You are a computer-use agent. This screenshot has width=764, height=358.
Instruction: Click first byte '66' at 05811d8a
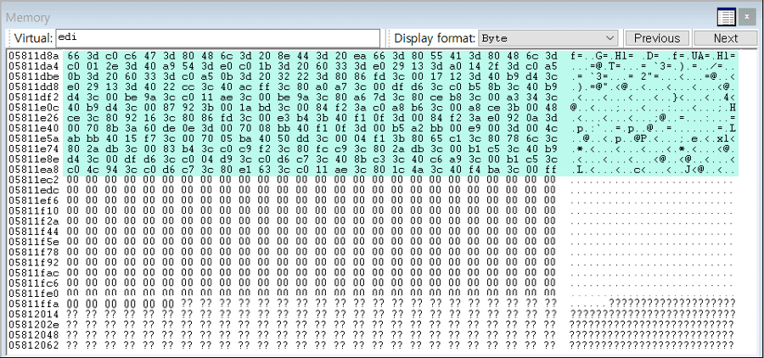(72, 55)
